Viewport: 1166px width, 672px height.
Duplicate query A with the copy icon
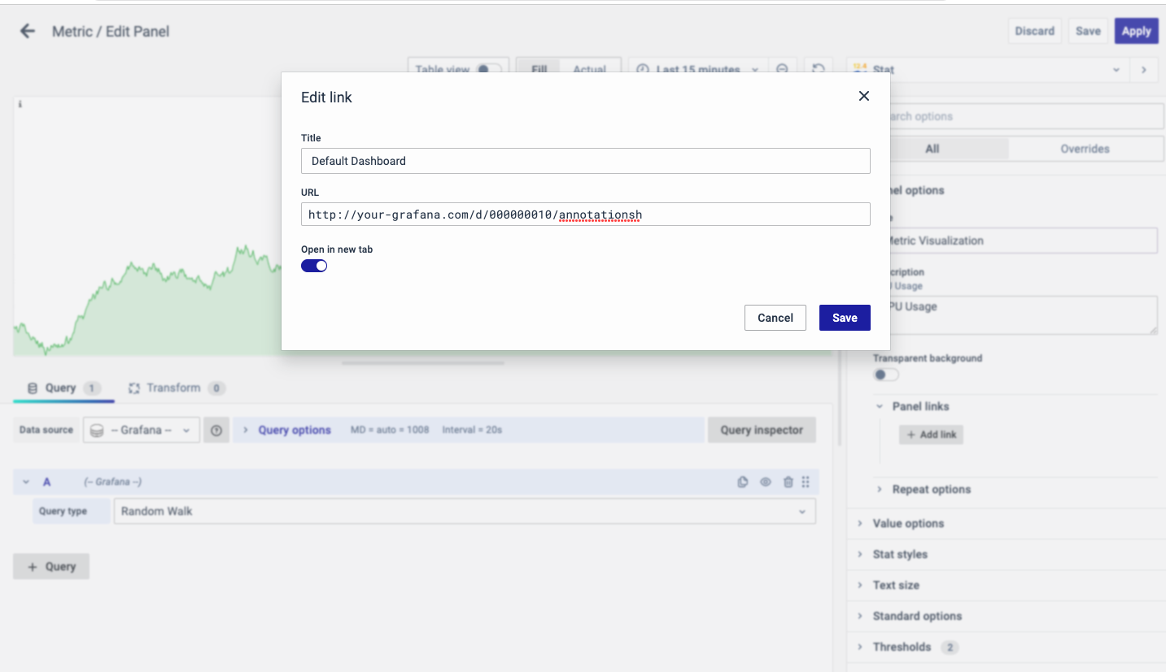pos(742,482)
